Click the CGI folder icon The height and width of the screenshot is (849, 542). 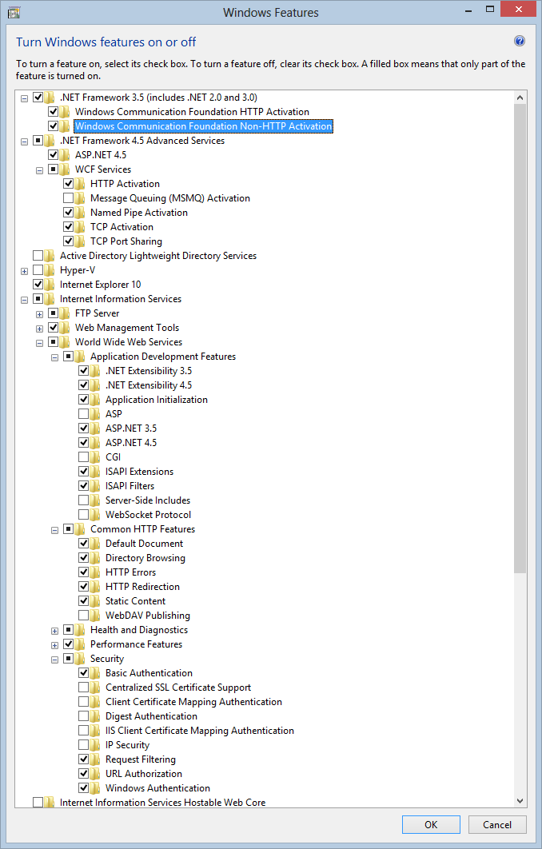click(96, 457)
